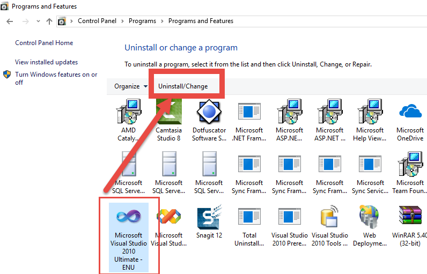Select the AMD Catalyst program icon

[x=129, y=112]
